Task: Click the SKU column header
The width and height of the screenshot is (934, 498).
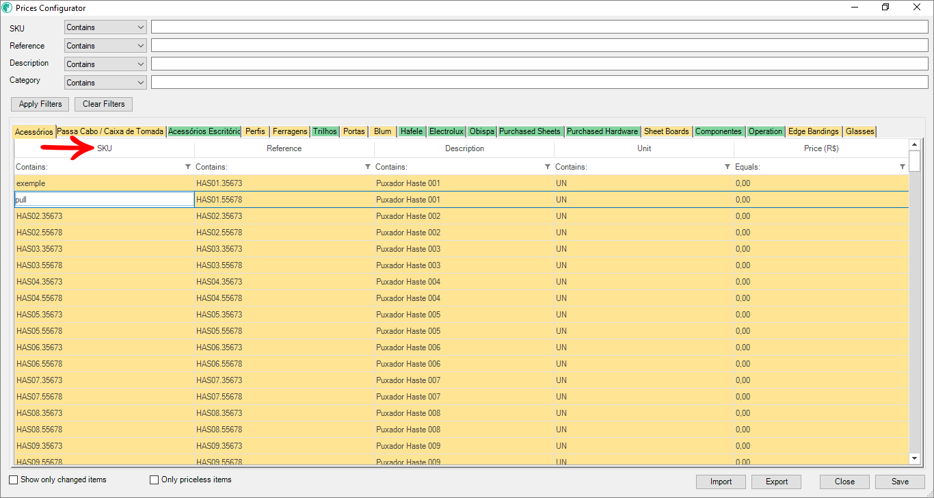Action: pos(105,148)
